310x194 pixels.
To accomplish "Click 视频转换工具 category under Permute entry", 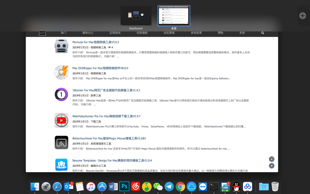I will click(98, 48).
